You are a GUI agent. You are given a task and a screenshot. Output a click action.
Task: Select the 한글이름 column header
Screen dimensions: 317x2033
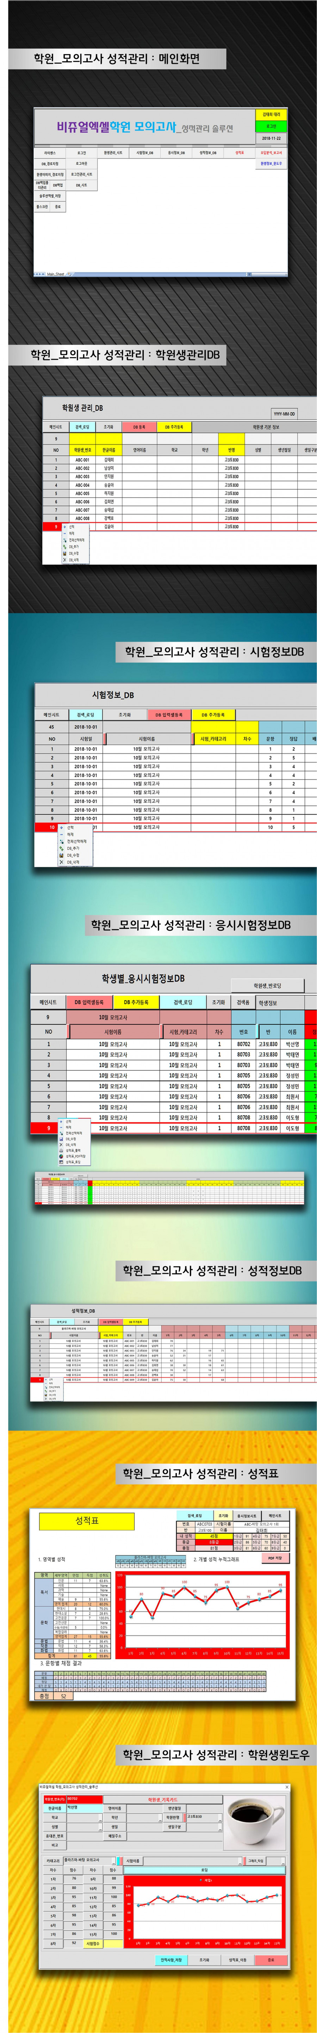109,450
